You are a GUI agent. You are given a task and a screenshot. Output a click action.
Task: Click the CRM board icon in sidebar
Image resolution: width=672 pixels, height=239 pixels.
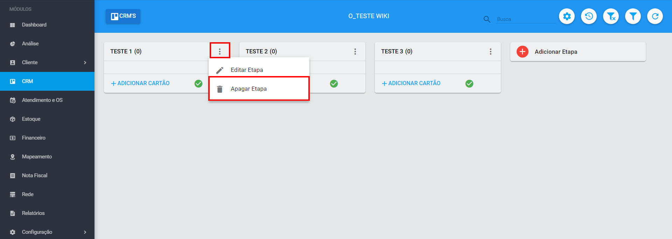click(x=13, y=82)
